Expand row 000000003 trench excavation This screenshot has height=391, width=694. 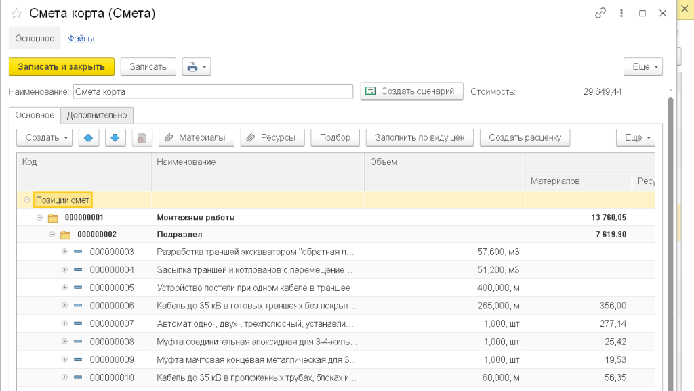pos(65,252)
